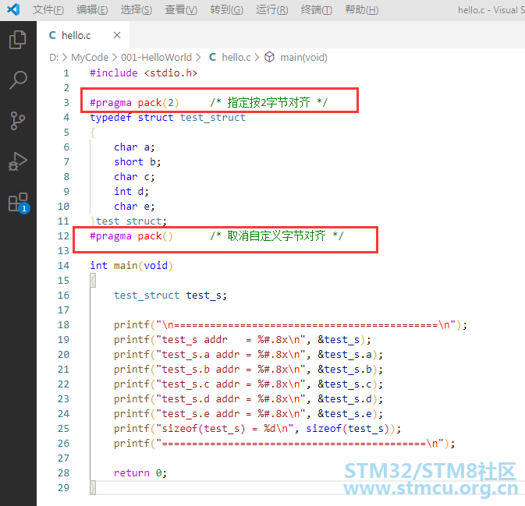
Task: Click the printf test_s.a addr line
Action: tap(248, 355)
